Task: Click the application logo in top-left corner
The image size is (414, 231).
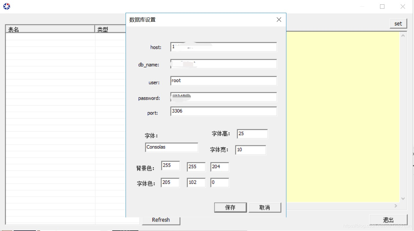Action: (x=6, y=6)
